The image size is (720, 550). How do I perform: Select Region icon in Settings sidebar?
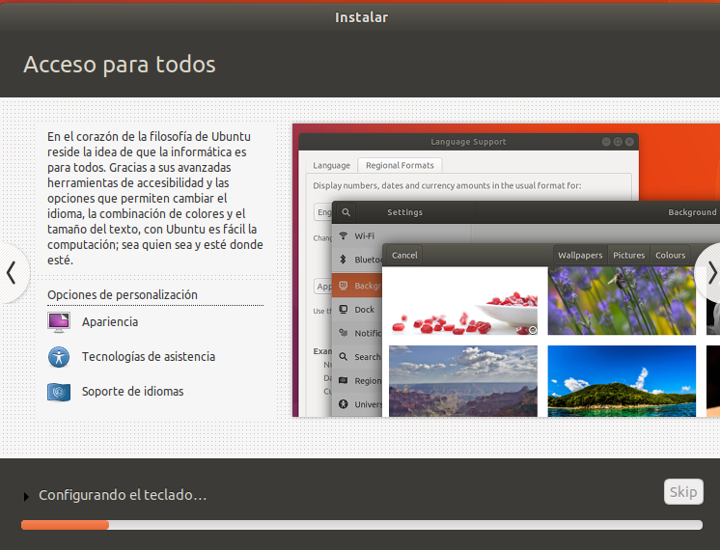(x=343, y=380)
